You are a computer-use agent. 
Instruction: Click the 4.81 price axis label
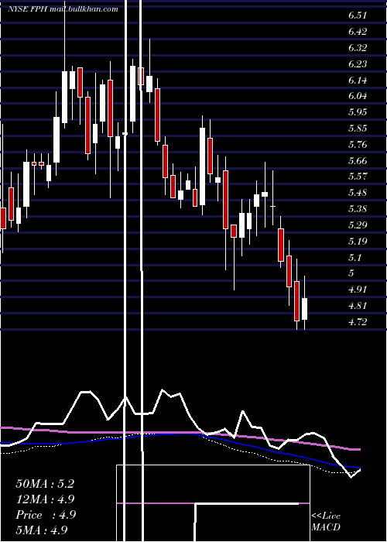tap(358, 306)
